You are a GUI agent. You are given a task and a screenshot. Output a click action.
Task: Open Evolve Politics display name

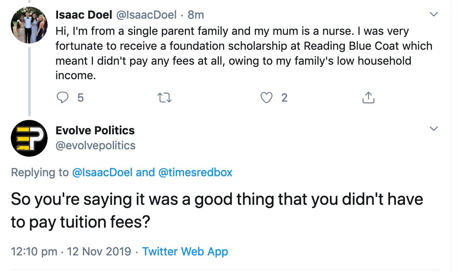(x=95, y=131)
